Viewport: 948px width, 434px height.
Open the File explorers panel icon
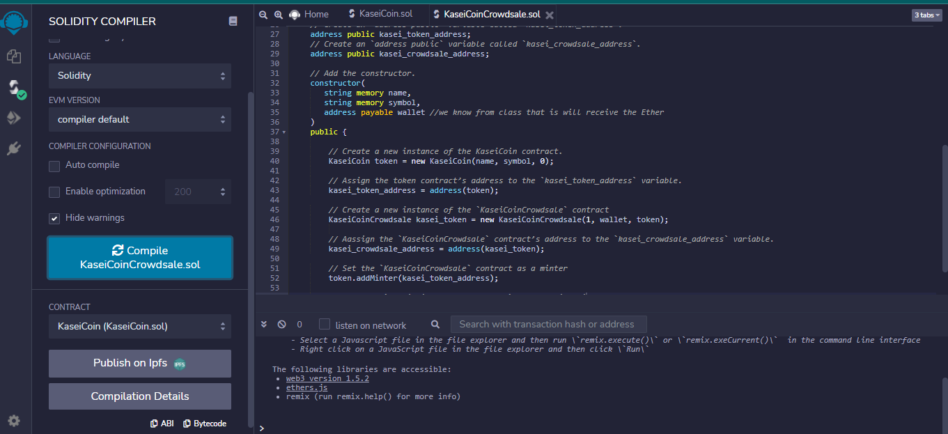[x=13, y=56]
